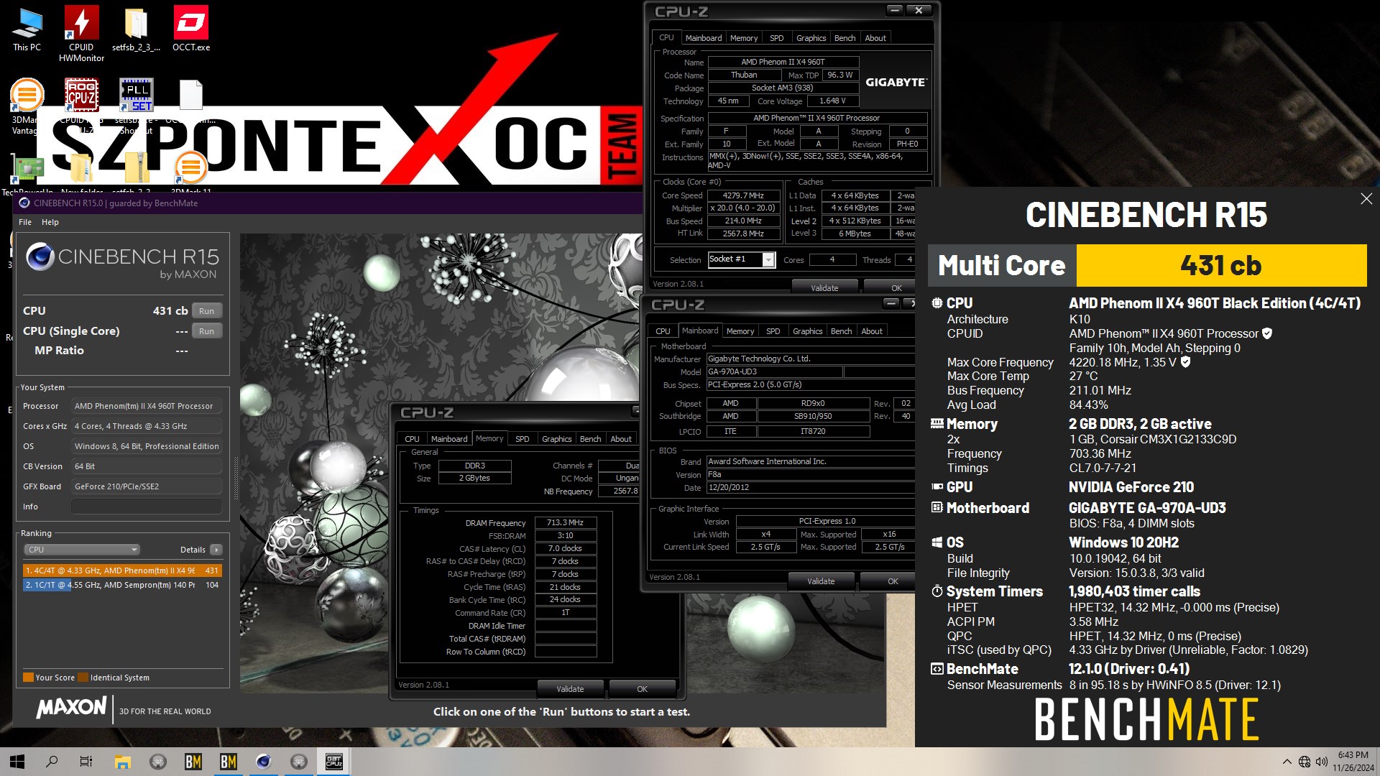Switch to CPU tab in Memory CPU-Z window

[x=412, y=439]
